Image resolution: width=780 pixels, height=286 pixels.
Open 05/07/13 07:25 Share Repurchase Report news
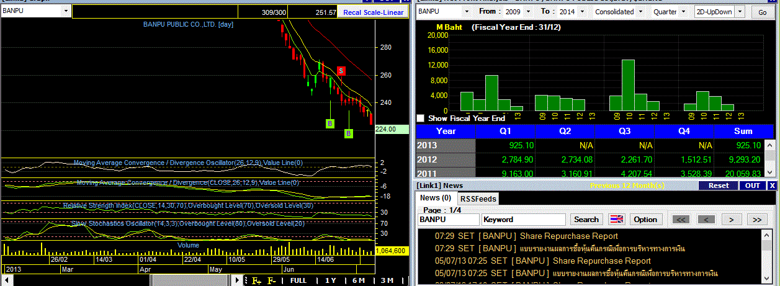(543, 261)
